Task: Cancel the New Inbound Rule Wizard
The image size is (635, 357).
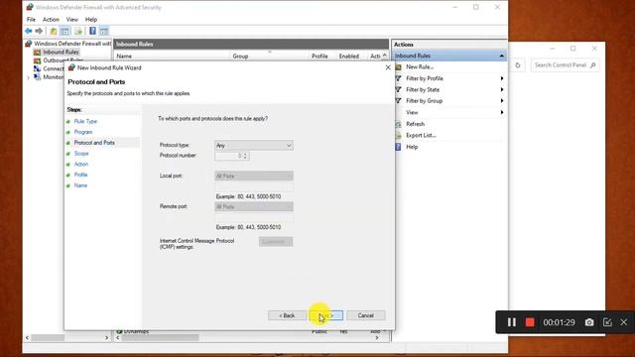Action: (366, 315)
